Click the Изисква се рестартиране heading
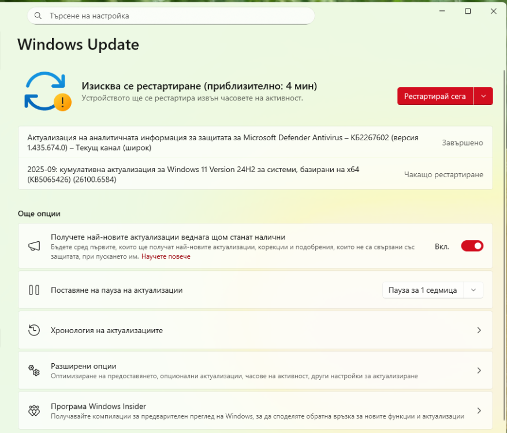This screenshot has height=433, width=507. click(x=199, y=85)
